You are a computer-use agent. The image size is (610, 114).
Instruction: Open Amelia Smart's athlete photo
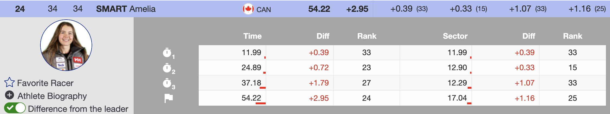tap(66, 45)
